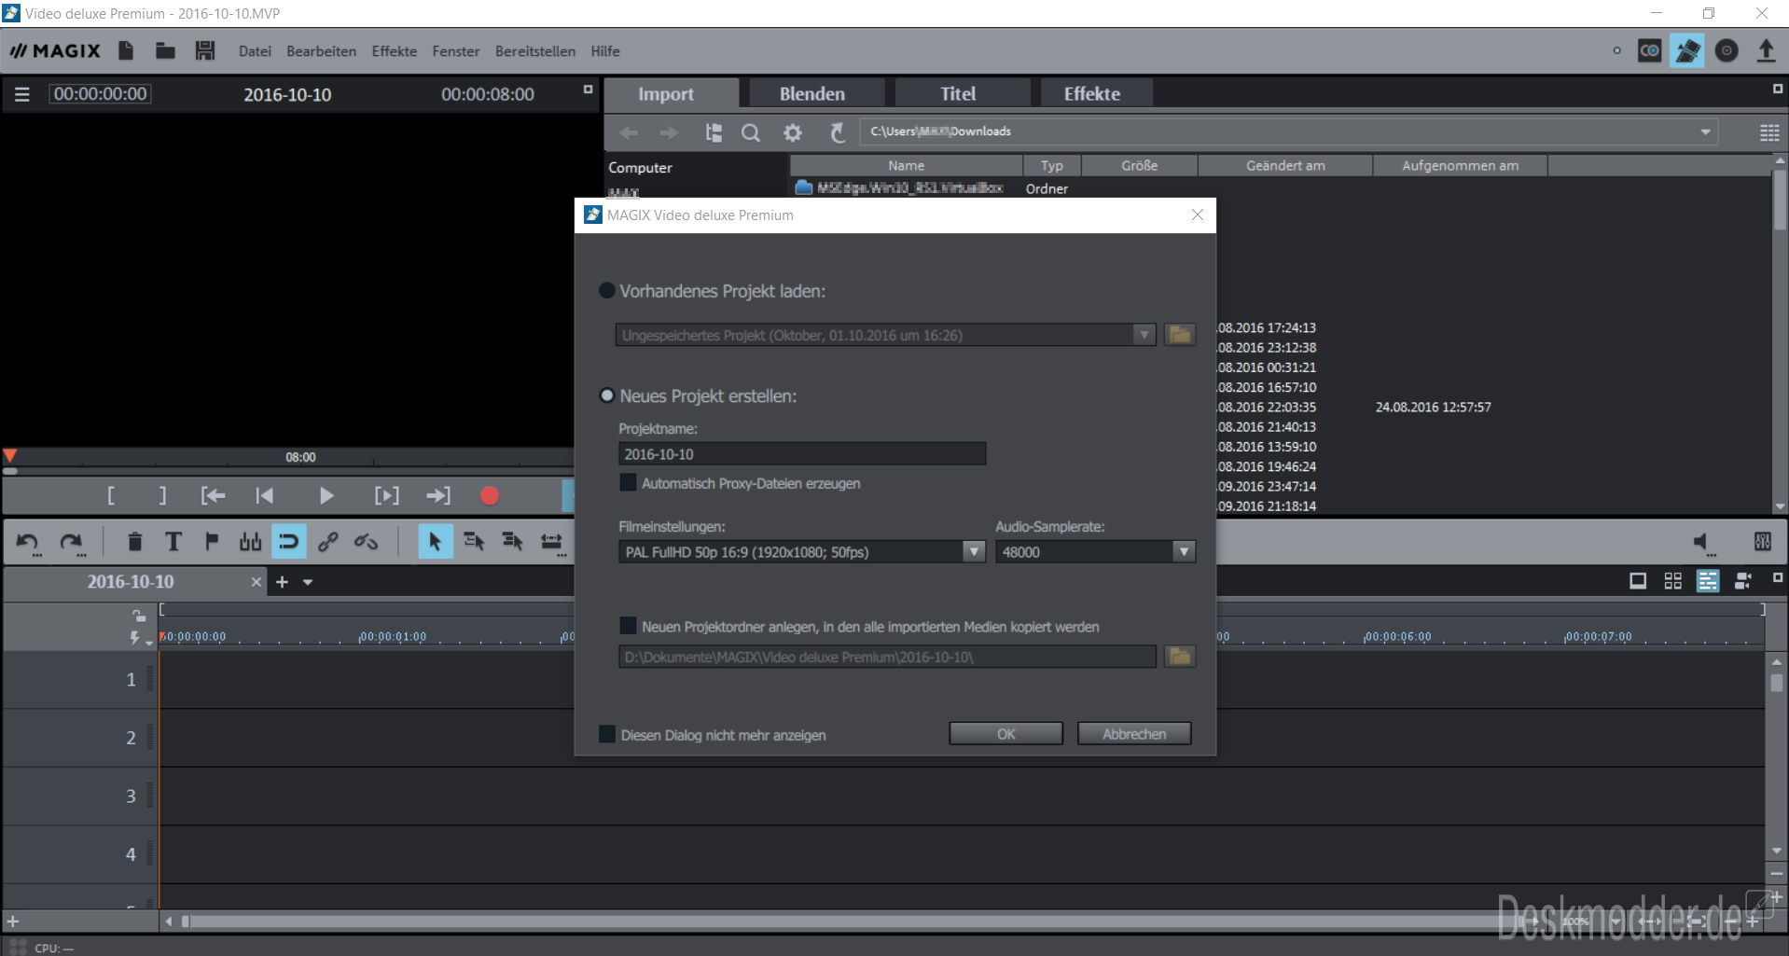
Task: Delete object with the trash icon
Action: 134,542
